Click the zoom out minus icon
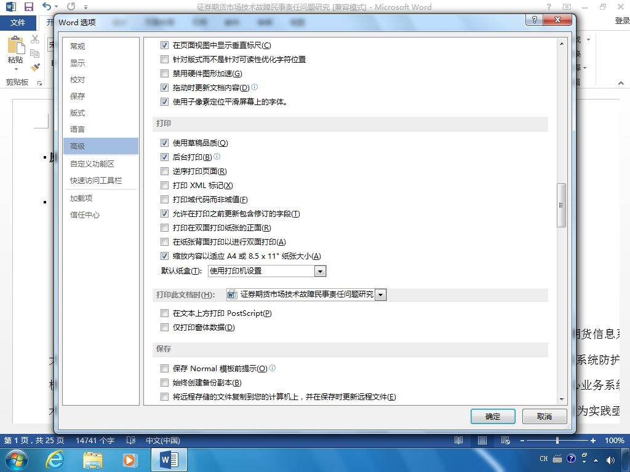 [522, 440]
